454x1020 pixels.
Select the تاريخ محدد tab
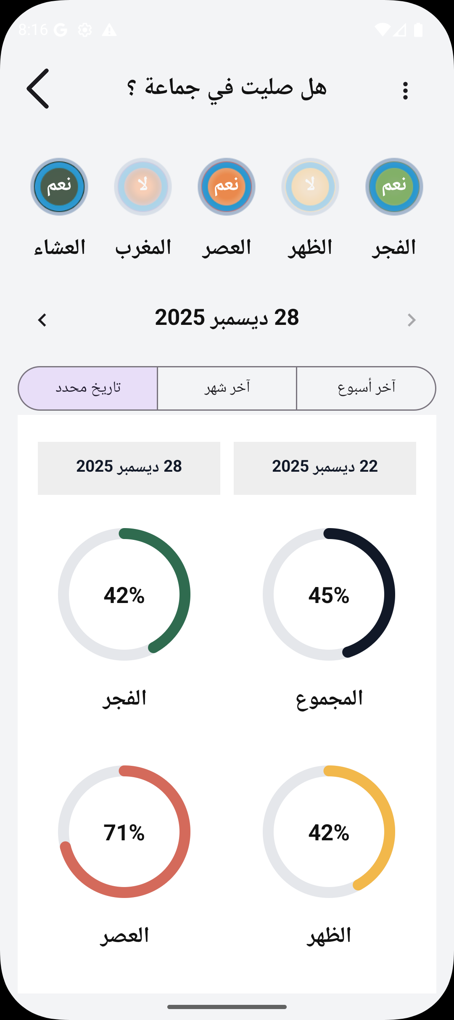coord(88,388)
